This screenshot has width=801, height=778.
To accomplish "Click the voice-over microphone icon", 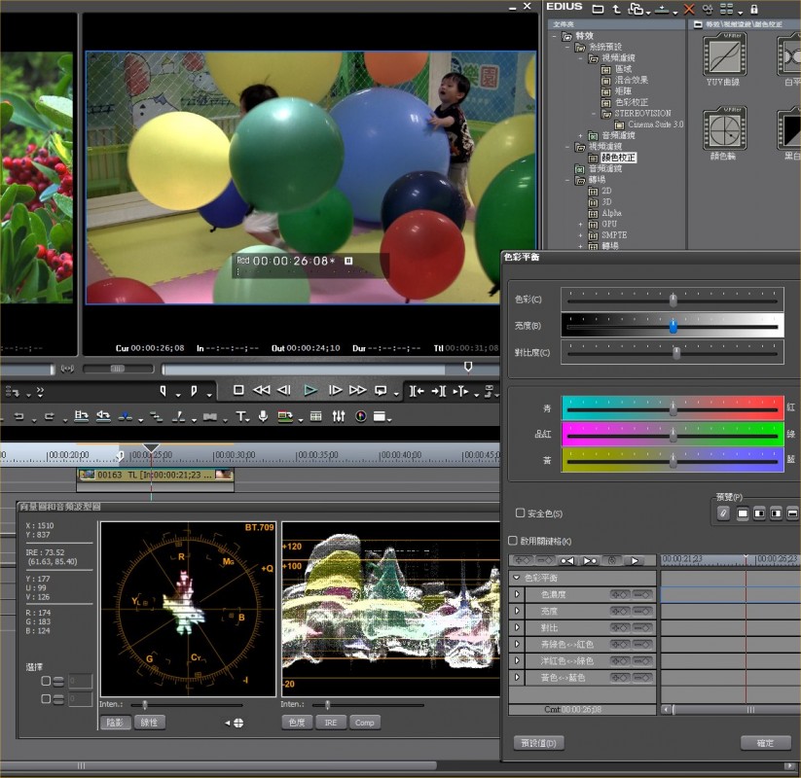I will point(263,416).
